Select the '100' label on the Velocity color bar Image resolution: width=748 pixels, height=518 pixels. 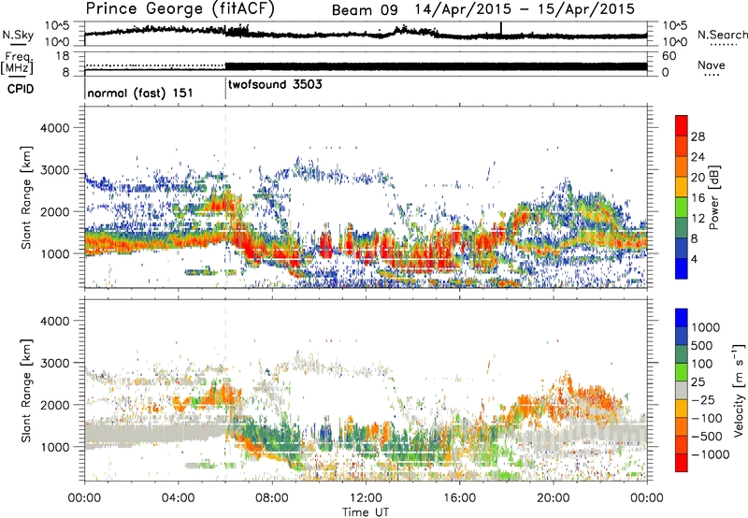tap(702, 364)
